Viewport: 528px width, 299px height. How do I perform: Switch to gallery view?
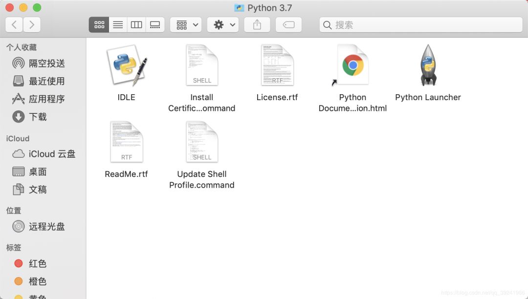[155, 24]
